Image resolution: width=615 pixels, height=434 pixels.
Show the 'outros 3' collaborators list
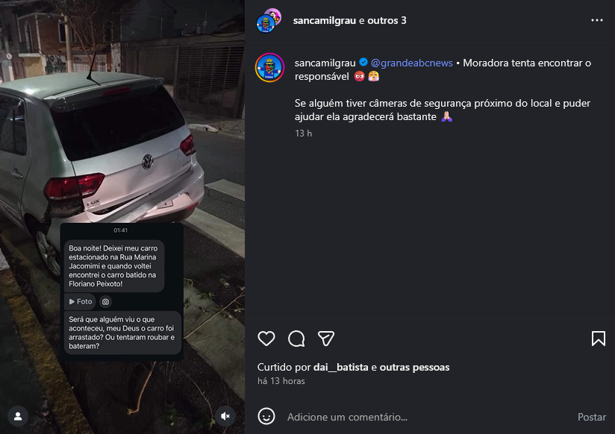click(x=387, y=20)
